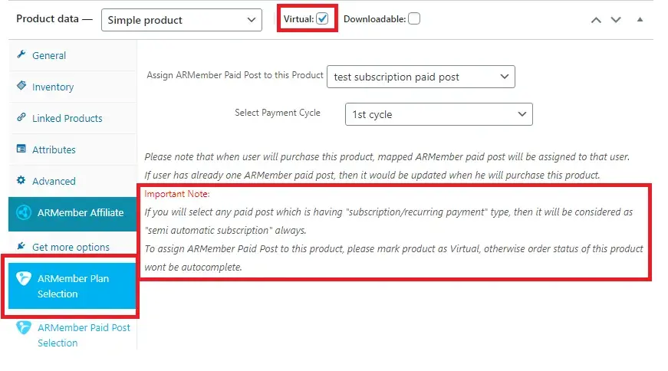Click the ARMember Plan Selection shield icon
Screen dimensions: 668x371
click(x=24, y=279)
